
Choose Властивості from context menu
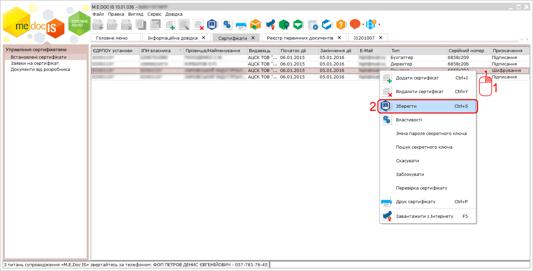pos(428,120)
